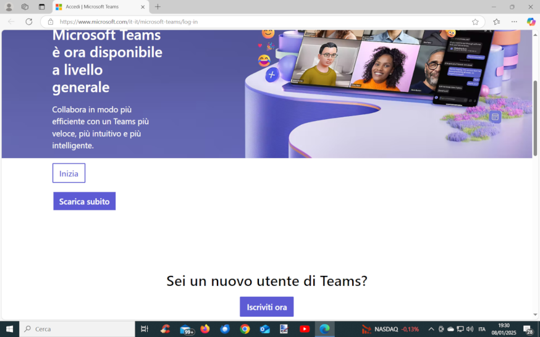The image size is (540, 337).
Task: Reload the page with the refresh icon
Action: click(29, 22)
